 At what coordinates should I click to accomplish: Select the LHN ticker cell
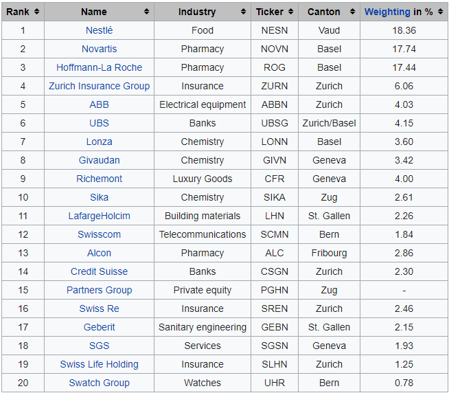click(275, 216)
